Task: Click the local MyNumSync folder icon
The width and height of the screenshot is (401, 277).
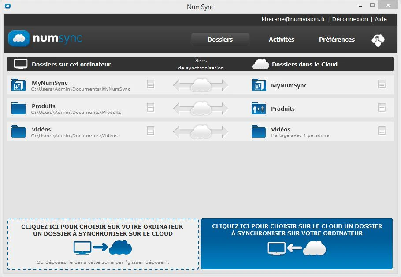Action: pos(19,85)
